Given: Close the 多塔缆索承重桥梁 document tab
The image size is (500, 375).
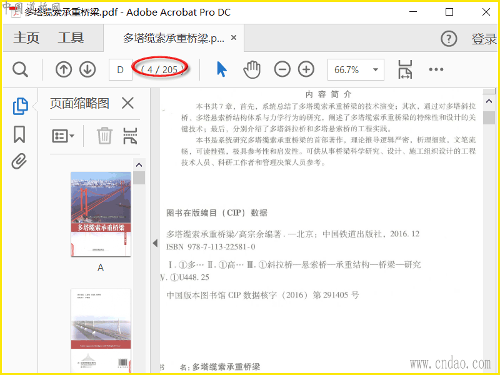Looking at the screenshot, I should 233,37.
